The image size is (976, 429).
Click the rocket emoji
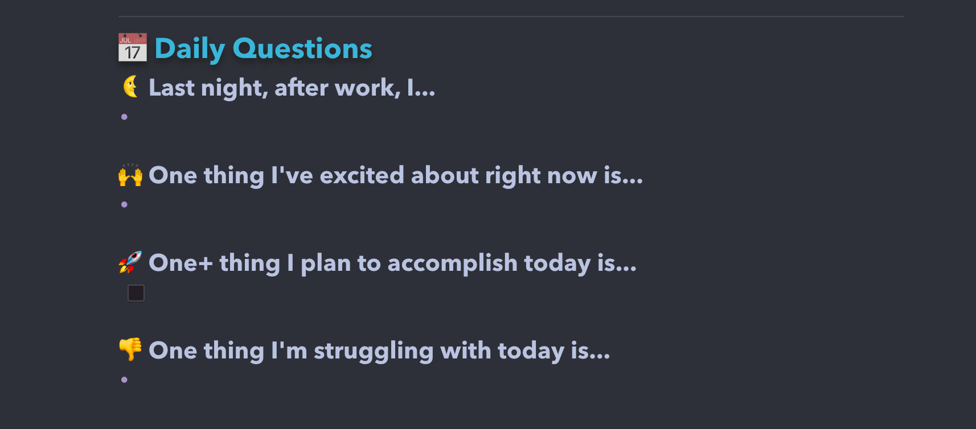pos(130,262)
